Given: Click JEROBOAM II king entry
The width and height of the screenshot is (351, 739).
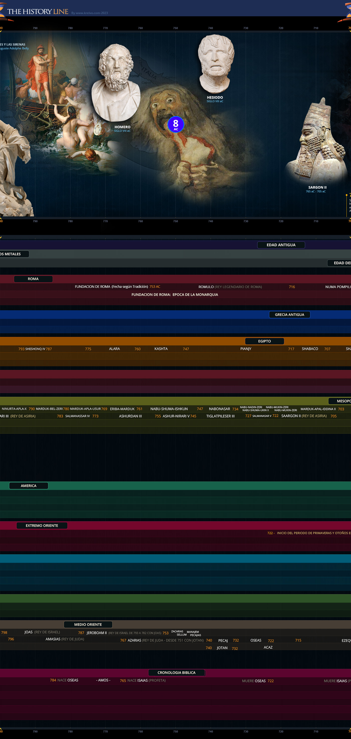Looking at the screenshot, I should click(x=97, y=633).
